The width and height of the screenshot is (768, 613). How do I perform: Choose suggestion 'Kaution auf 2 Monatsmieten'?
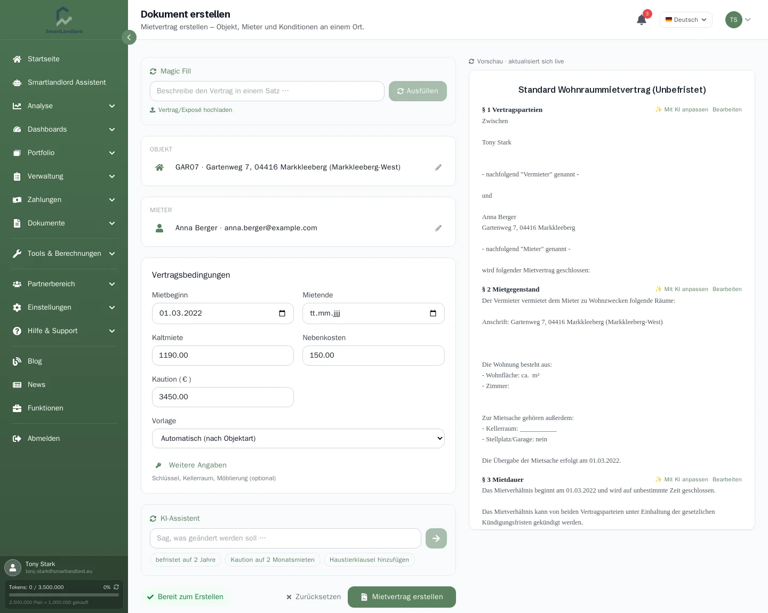pyautogui.click(x=273, y=560)
